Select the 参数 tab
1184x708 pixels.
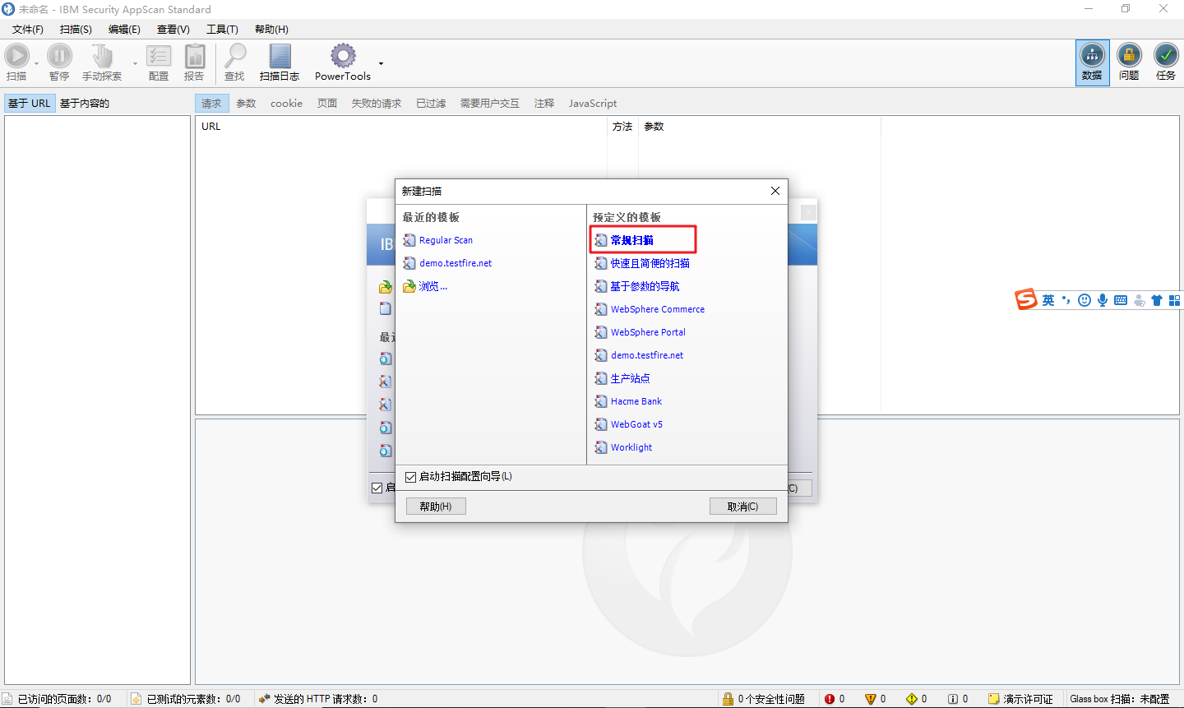pyautogui.click(x=246, y=104)
